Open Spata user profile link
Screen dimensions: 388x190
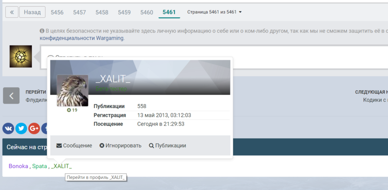coord(39,166)
